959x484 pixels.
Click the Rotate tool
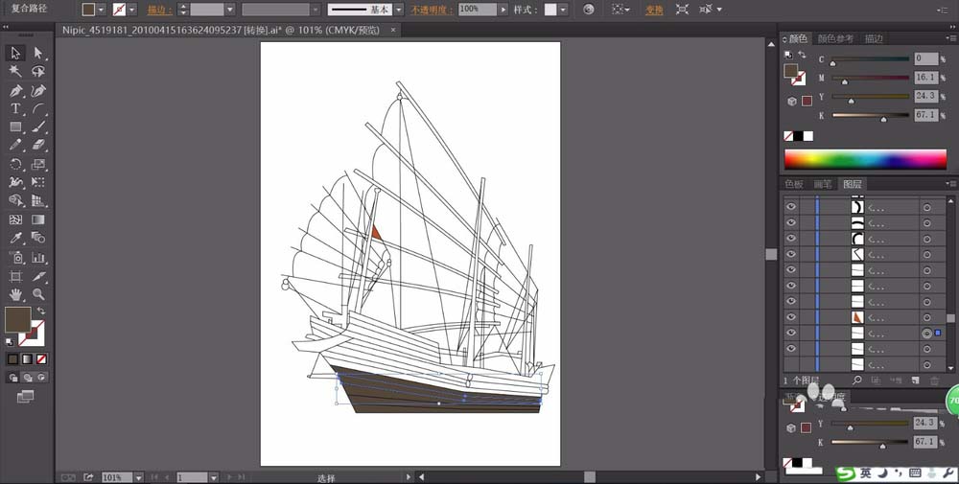click(16, 164)
